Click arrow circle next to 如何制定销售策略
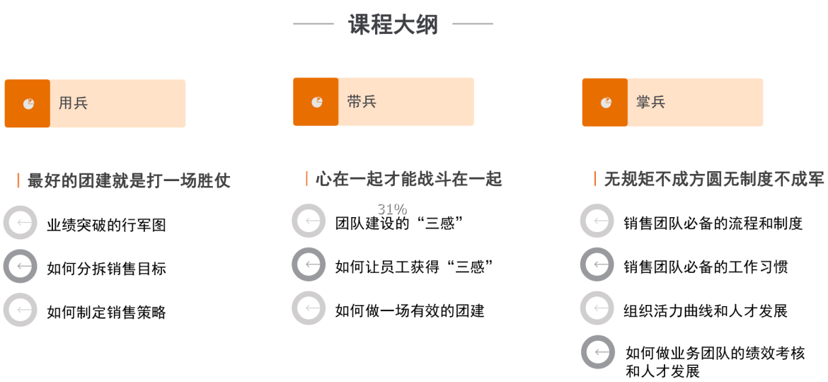The height and width of the screenshot is (382, 828). point(20,310)
